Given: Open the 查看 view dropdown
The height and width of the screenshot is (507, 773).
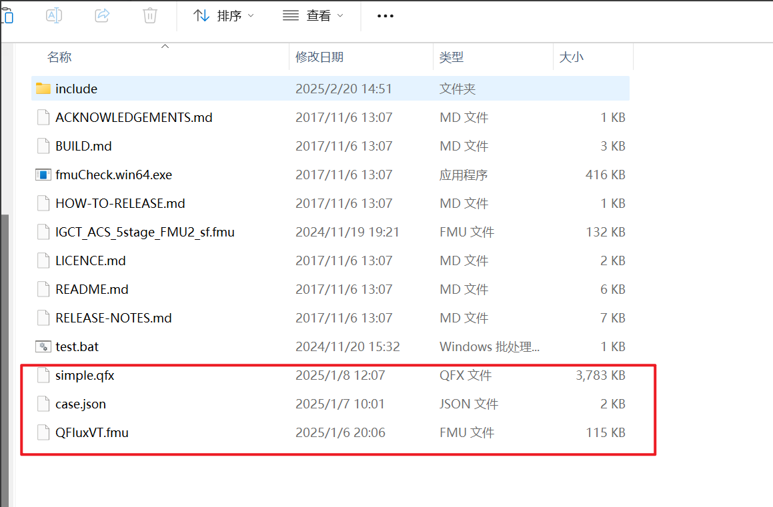Looking at the screenshot, I should 313,16.
